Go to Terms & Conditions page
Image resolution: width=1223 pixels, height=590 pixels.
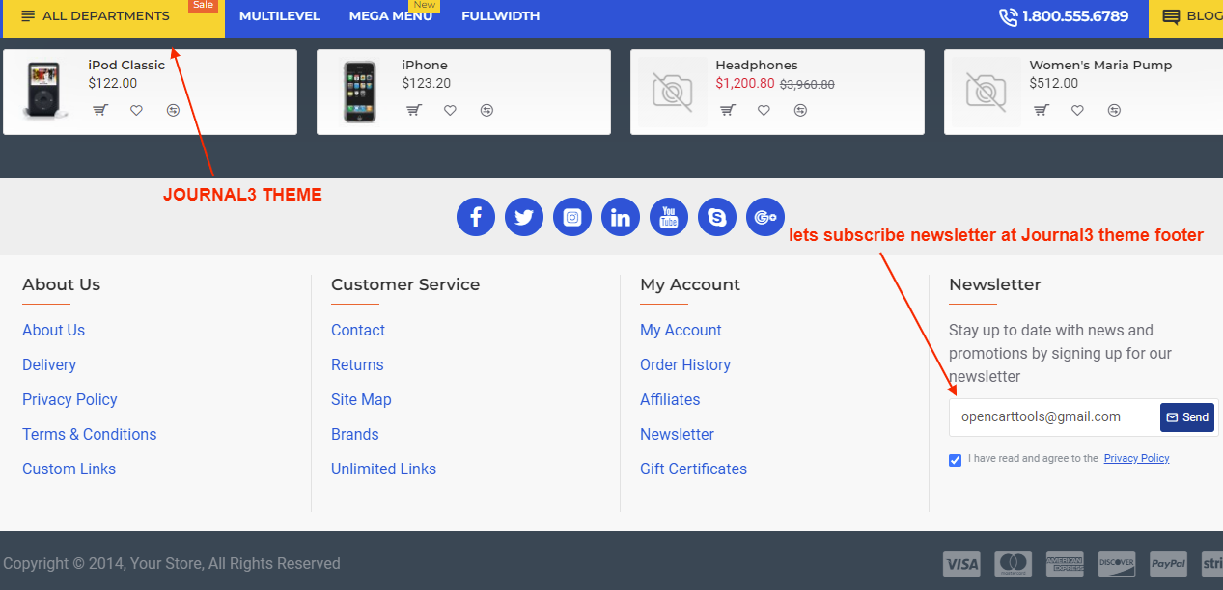pyautogui.click(x=89, y=434)
